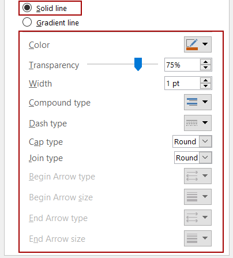Screen dimensions: 233x258
Task: Expand the Cap type dropdown
Action: click(x=205, y=141)
